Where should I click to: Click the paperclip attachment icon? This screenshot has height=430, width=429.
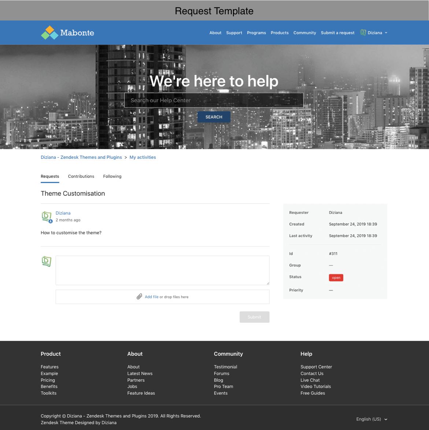pyautogui.click(x=139, y=297)
